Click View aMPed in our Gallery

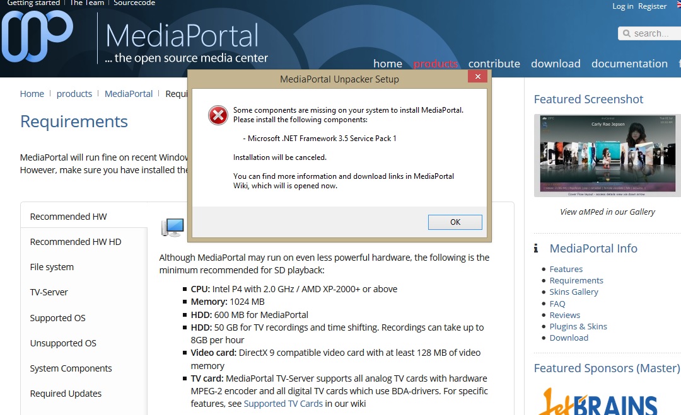(x=607, y=212)
